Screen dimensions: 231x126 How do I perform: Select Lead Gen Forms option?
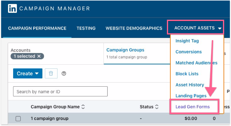(192, 107)
